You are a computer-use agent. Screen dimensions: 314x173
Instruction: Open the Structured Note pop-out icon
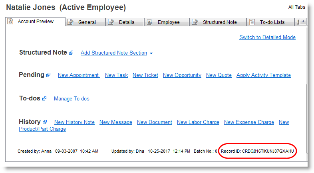click(71, 53)
